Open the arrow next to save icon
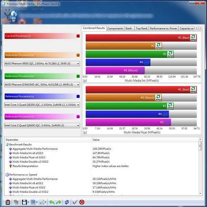Viewport: 207px width, 207px height. click(x=28, y=202)
